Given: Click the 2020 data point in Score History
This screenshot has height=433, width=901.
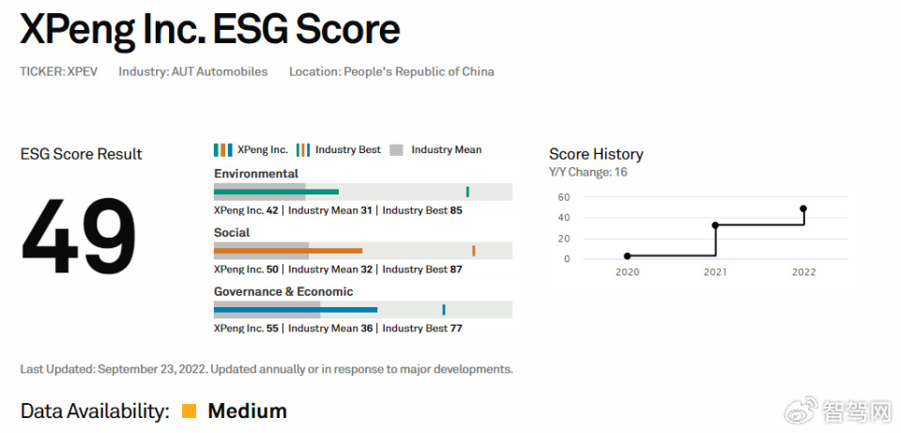Looking at the screenshot, I should (x=627, y=255).
